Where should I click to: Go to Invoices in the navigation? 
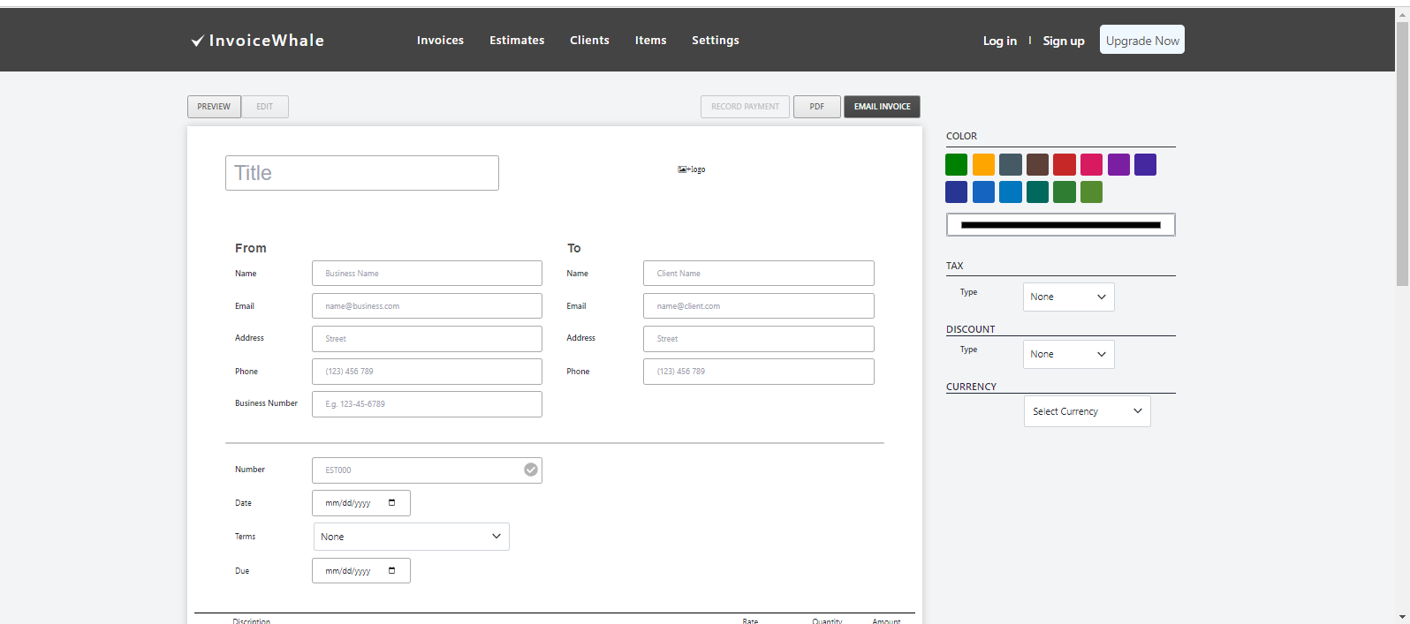(440, 41)
